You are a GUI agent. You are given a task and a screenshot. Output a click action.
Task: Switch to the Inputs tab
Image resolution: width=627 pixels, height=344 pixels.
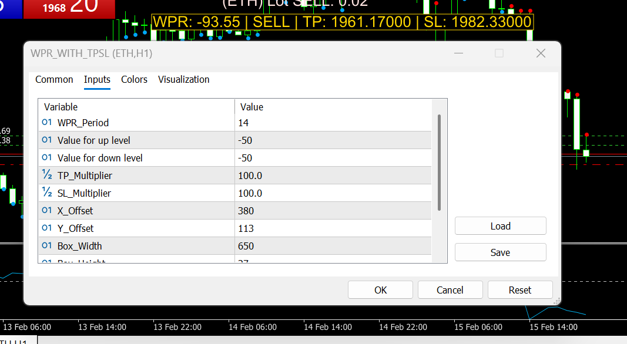pyautogui.click(x=97, y=79)
